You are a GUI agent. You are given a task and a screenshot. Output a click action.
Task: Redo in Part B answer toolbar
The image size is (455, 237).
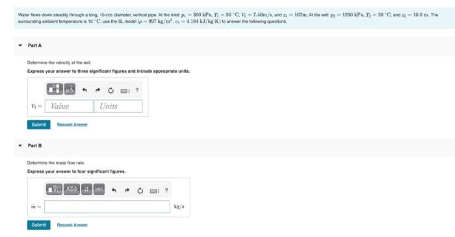(127, 190)
